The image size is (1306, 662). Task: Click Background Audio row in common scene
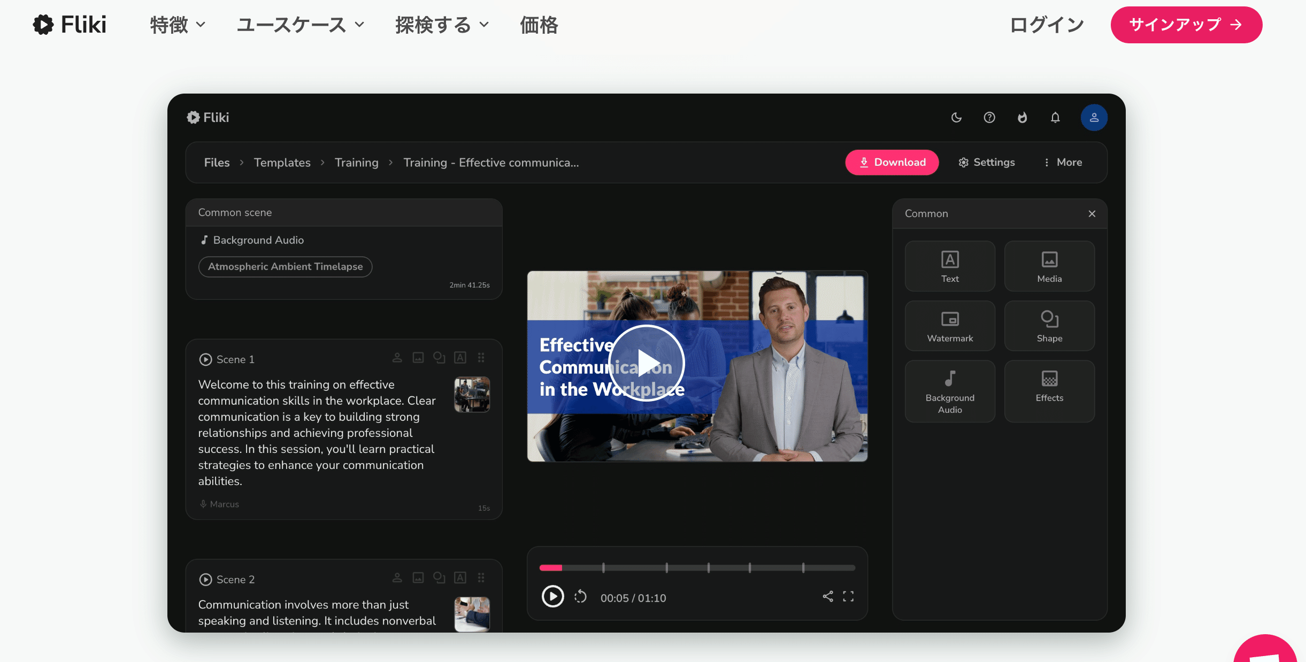tap(252, 240)
